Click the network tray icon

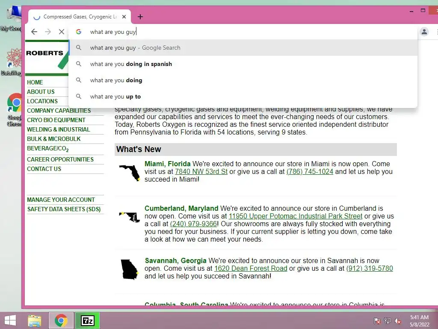[x=388, y=320]
